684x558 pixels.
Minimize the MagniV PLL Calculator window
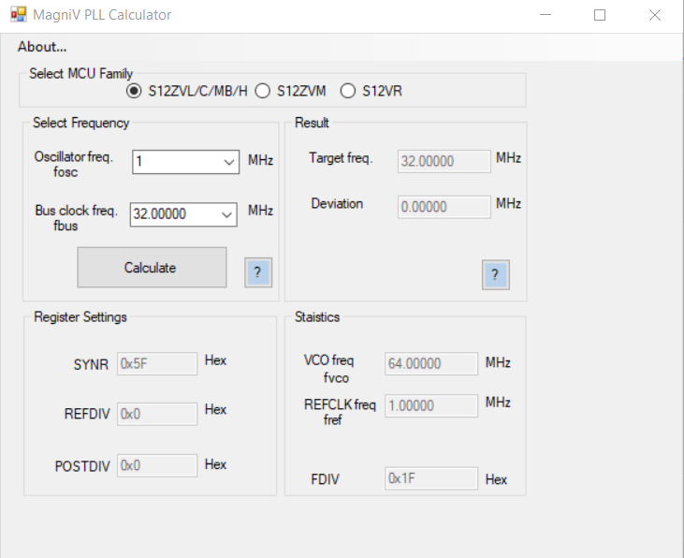point(546,15)
